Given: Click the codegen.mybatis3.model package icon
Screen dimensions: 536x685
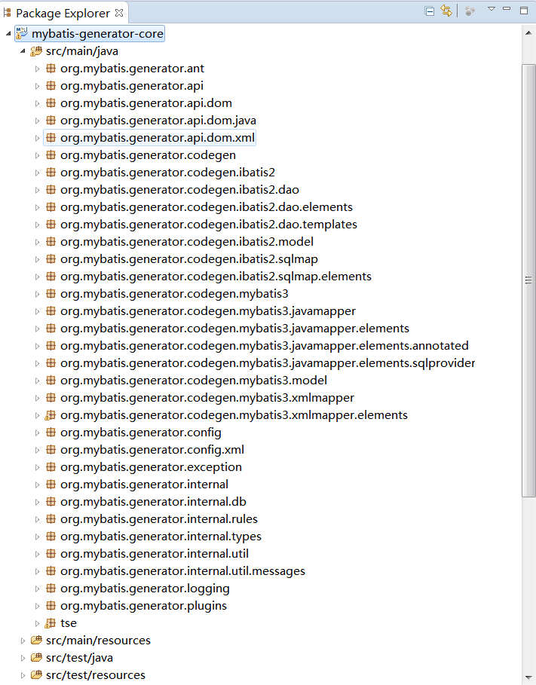Looking at the screenshot, I should click(x=51, y=380).
